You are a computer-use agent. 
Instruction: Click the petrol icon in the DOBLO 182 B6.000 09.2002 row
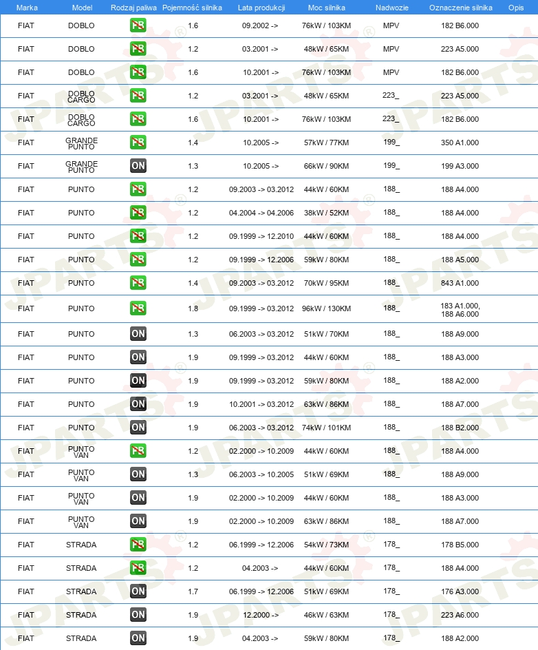point(138,25)
